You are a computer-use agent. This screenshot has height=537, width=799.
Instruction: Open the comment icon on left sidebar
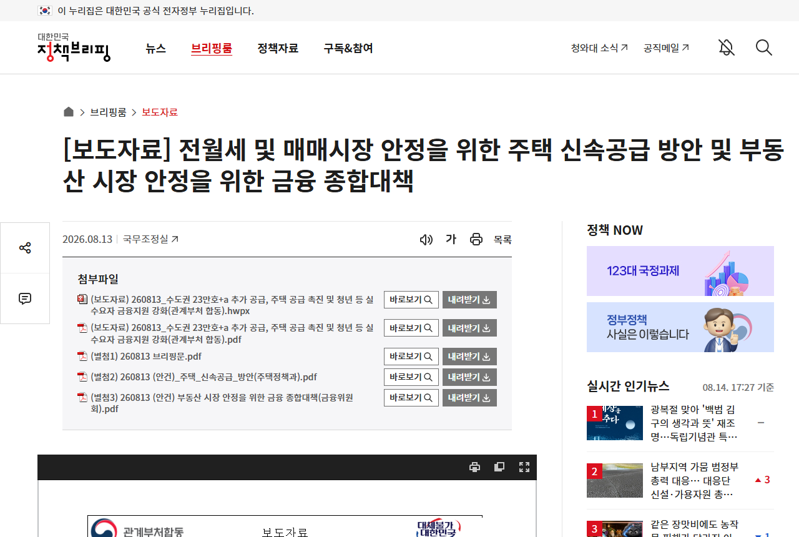(x=25, y=298)
